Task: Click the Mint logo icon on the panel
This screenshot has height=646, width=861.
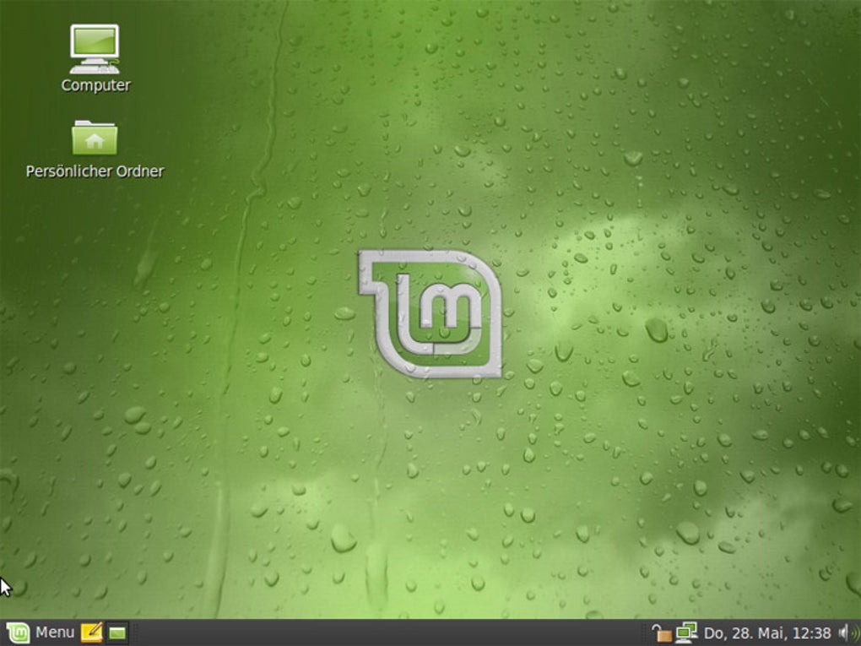Action: 19,632
